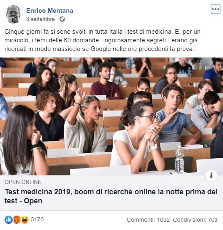View the 3170 reactions count

[37, 220]
